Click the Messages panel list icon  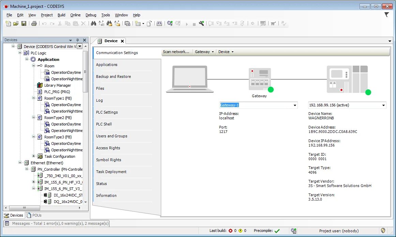click(7, 223)
